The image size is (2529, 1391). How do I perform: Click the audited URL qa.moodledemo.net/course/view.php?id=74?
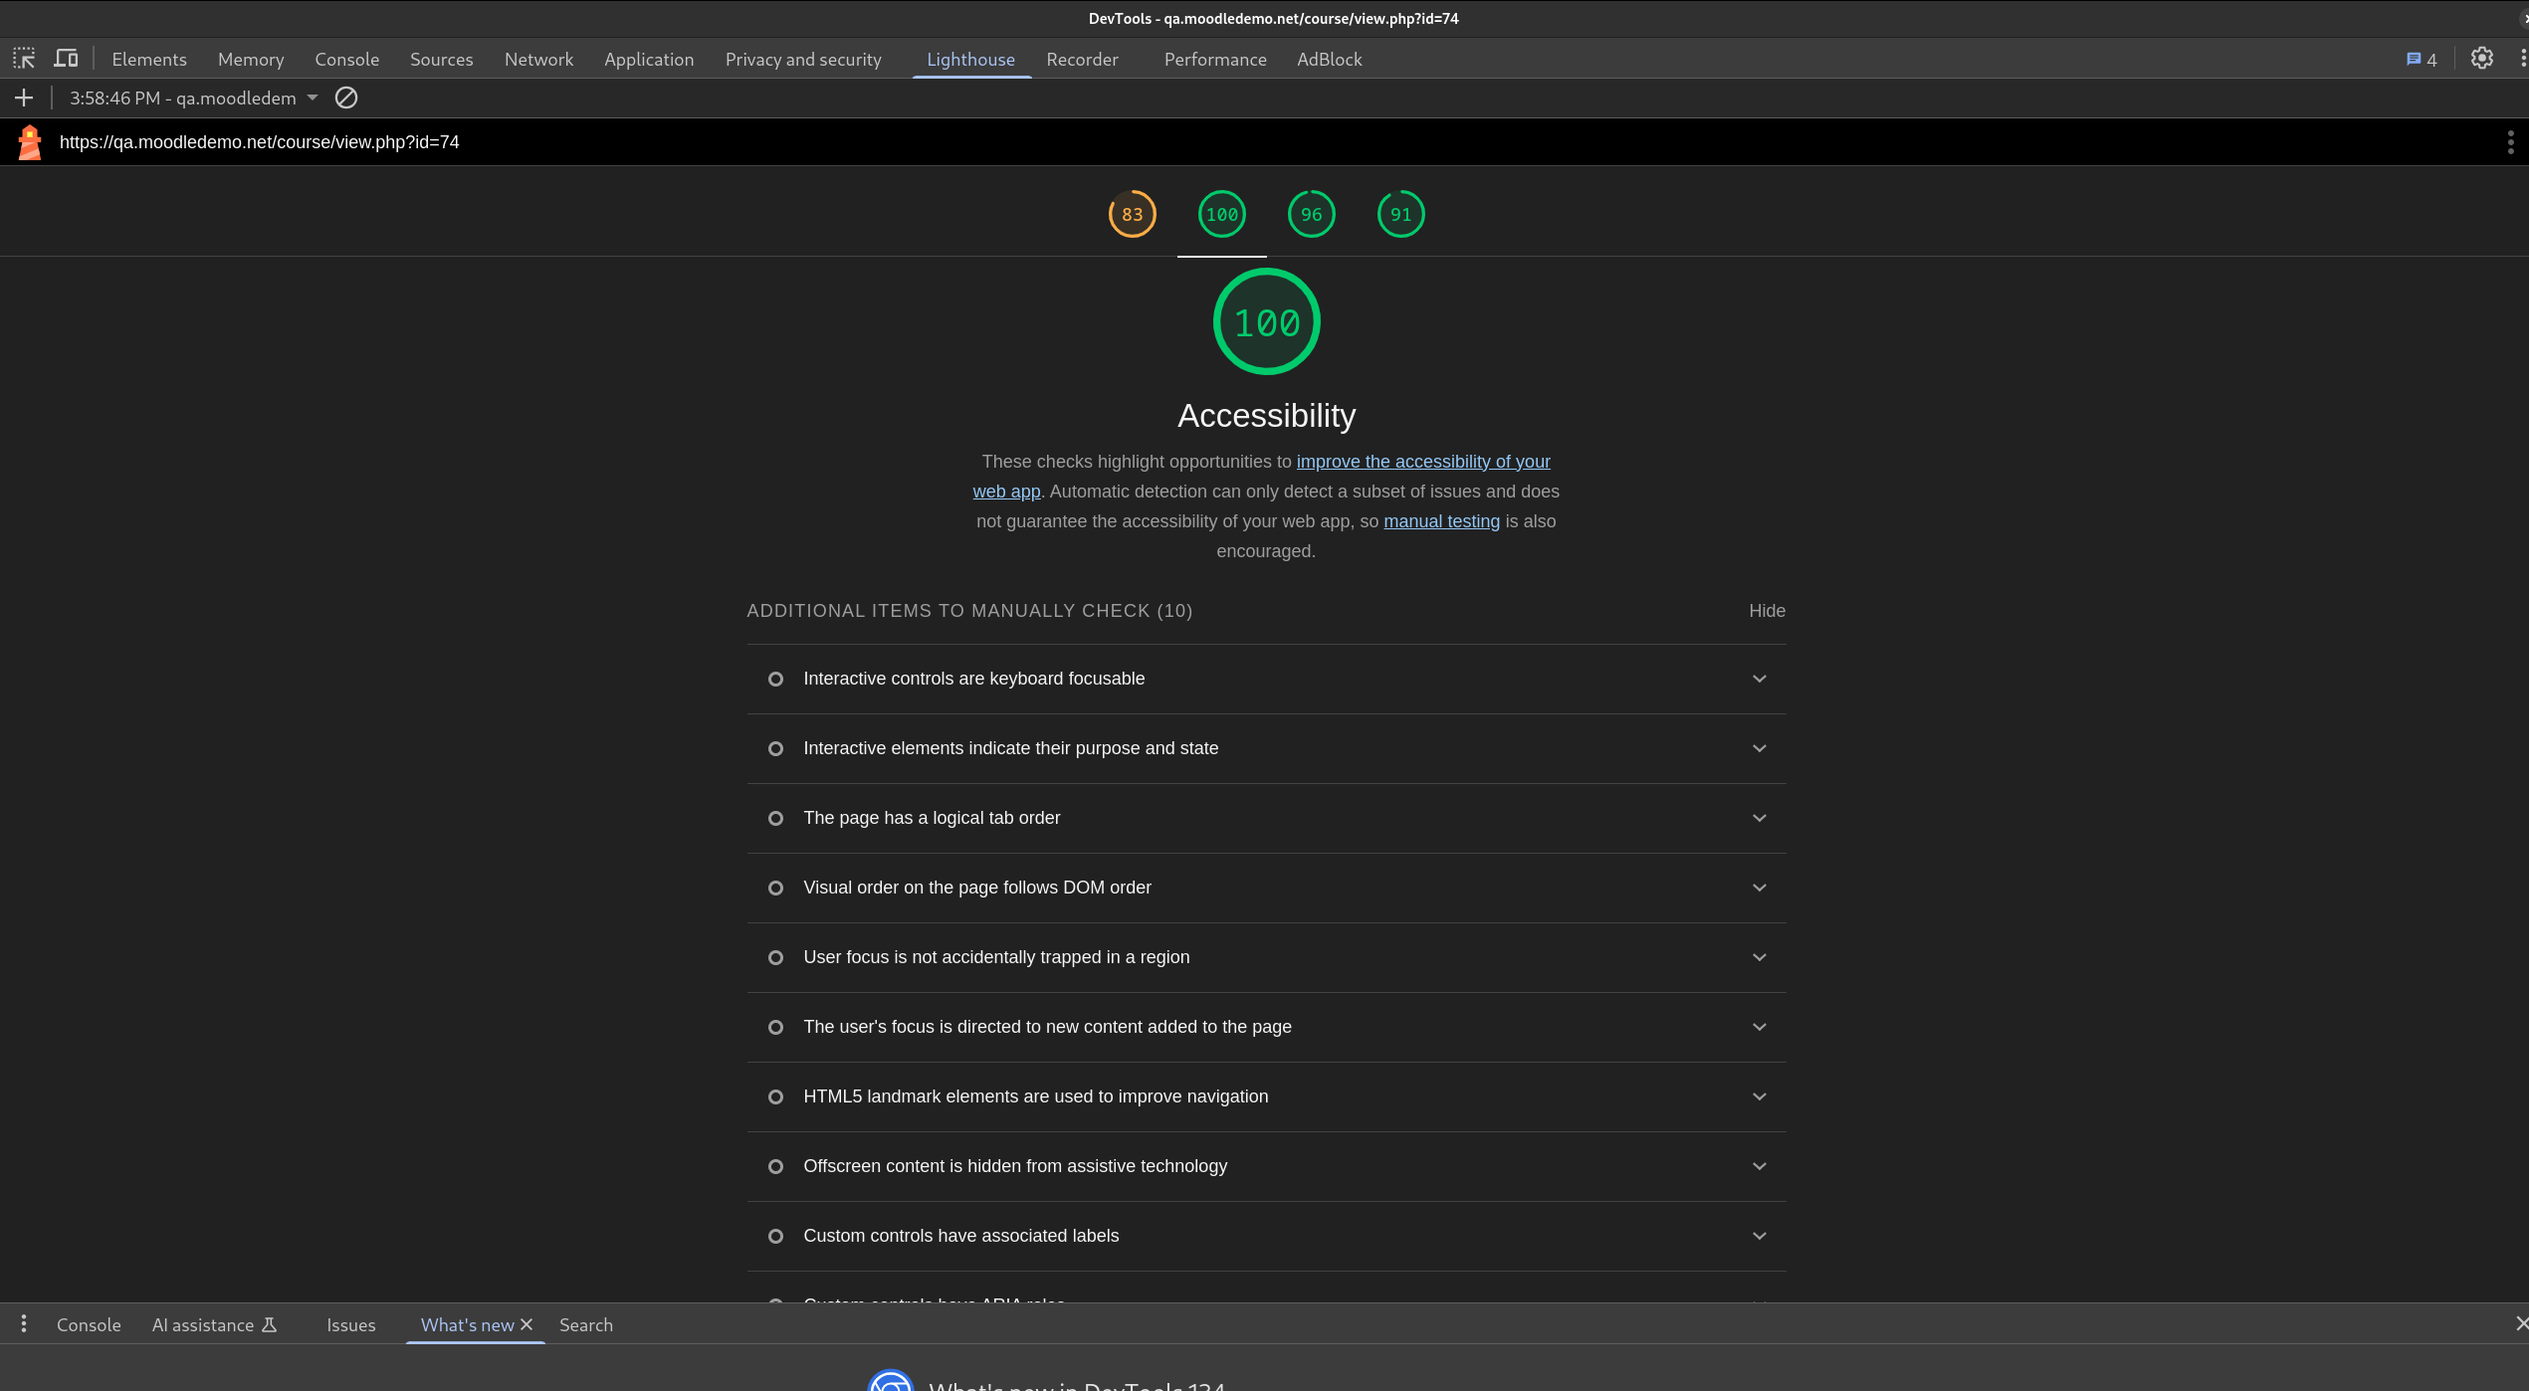click(x=260, y=142)
